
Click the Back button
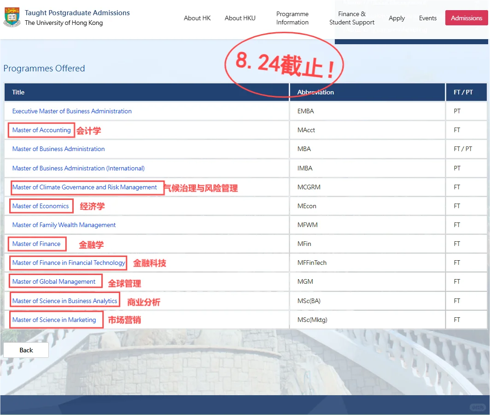(x=26, y=350)
